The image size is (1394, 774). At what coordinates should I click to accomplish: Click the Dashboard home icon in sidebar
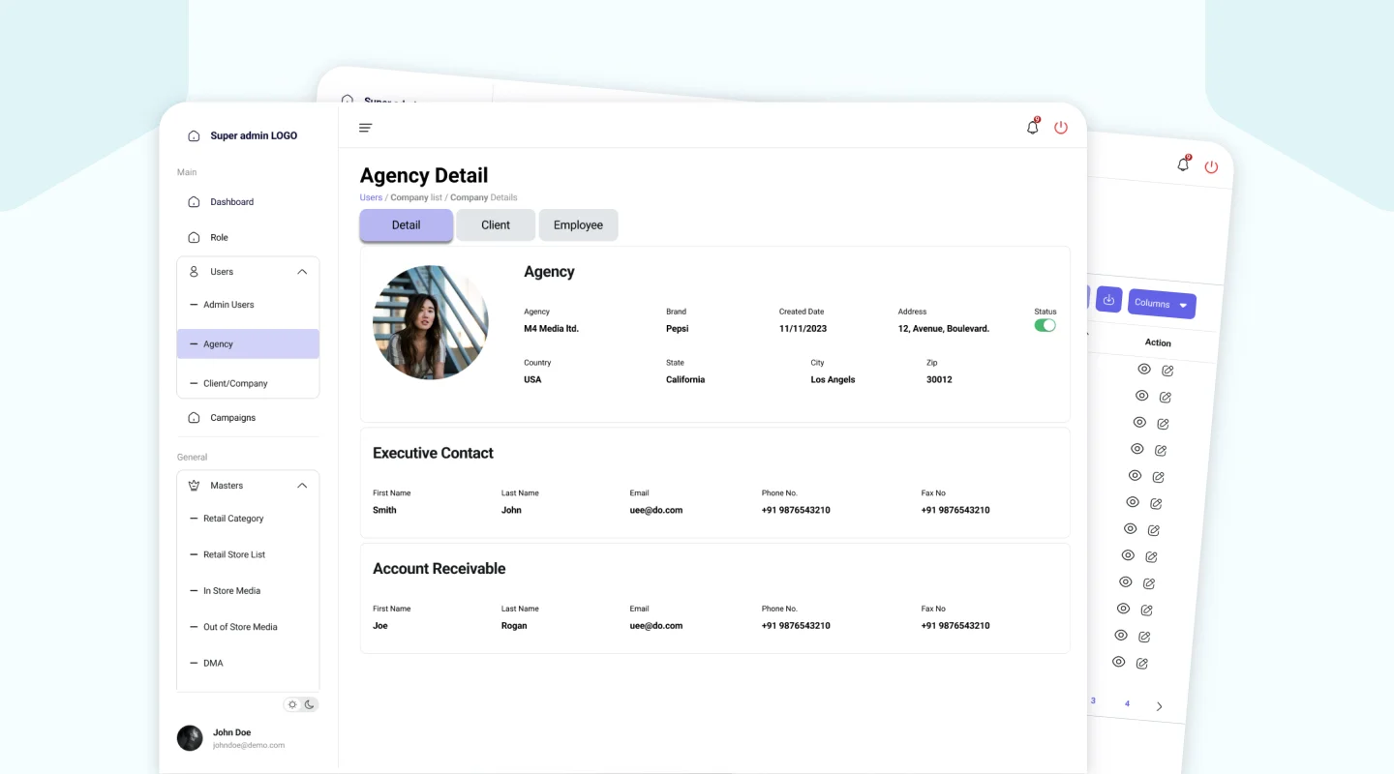(194, 202)
